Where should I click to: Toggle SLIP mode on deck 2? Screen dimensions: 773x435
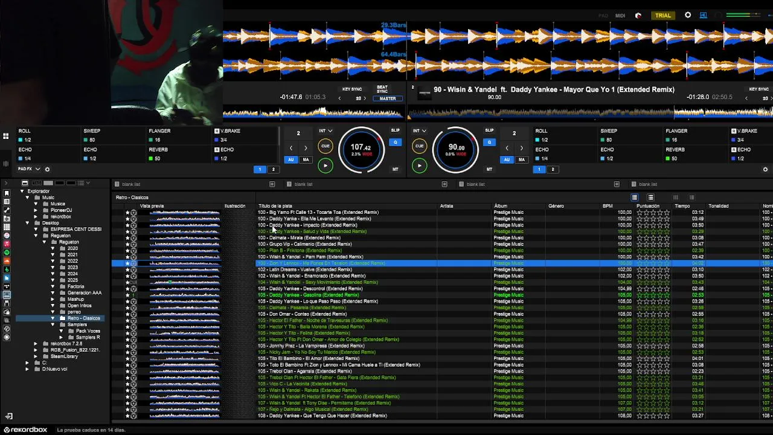(x=489, y=130)
